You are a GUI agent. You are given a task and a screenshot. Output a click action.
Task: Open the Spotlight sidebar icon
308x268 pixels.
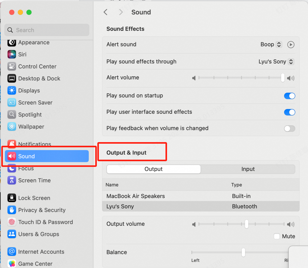[x=12, y=115]
